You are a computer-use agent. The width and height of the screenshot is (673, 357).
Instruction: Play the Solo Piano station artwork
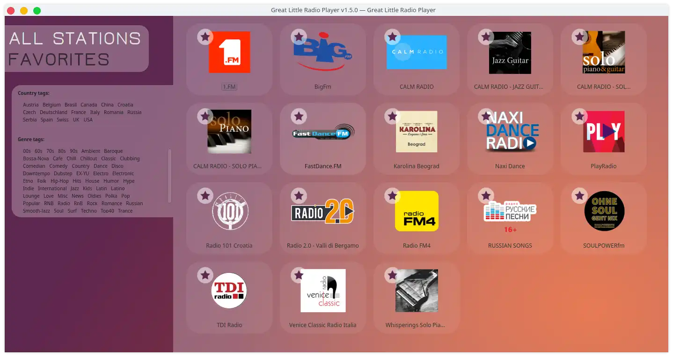coord(229,132)
